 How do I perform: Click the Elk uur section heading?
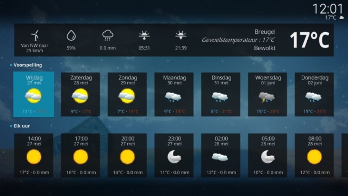point(22,126)
